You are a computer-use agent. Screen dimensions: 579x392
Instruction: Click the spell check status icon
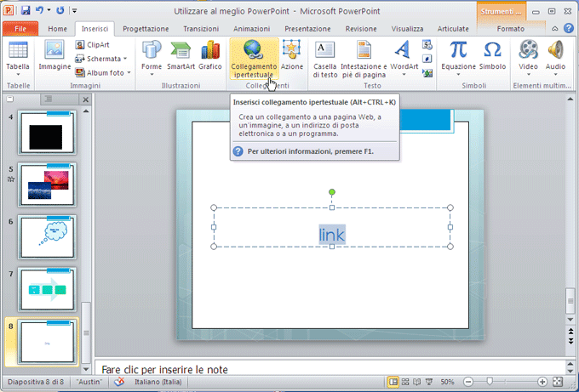point(119,382)
